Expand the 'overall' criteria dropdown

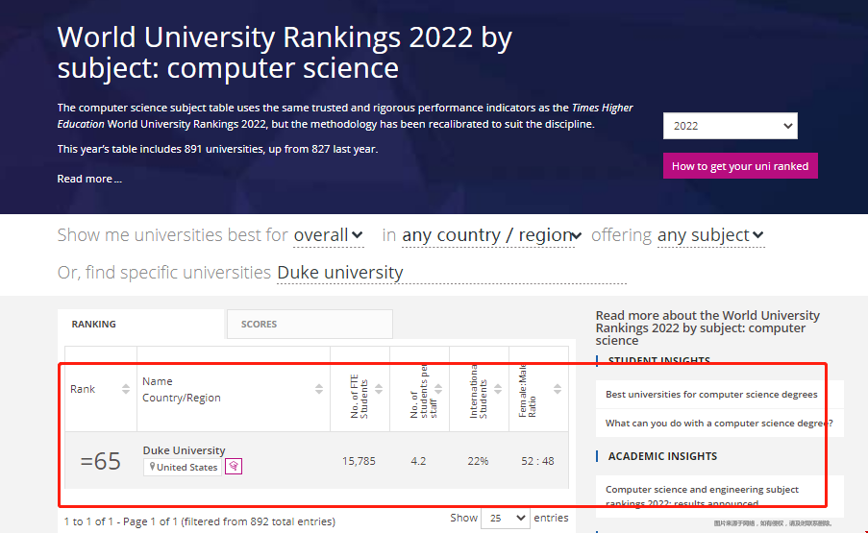click(x=328, y=235)
